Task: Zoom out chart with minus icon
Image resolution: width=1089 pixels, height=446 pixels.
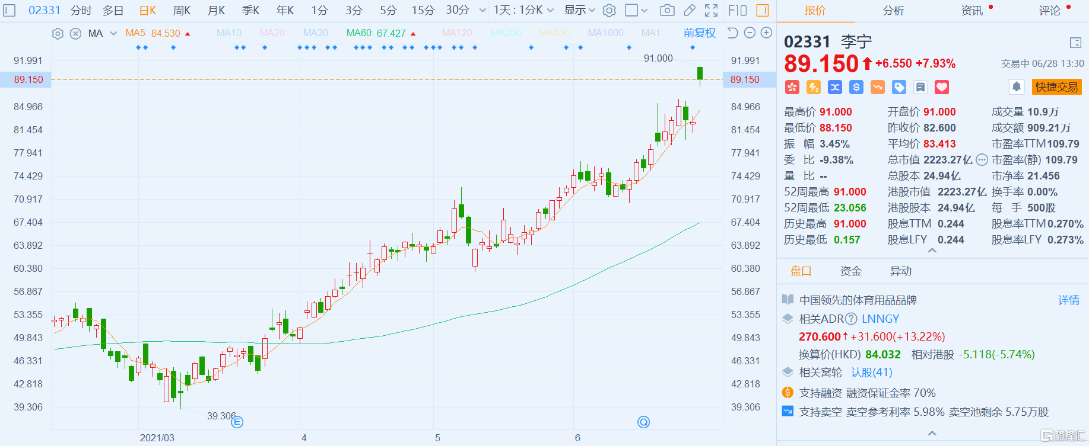Action: pyautogui.click(x=750, y=33)
